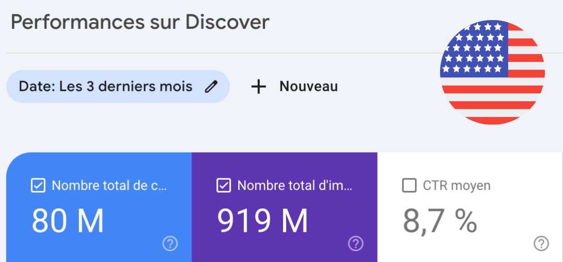Uncheck the Nombre total de clics checkbox
This screenshot has height=262, width=563.
[38, 186]
